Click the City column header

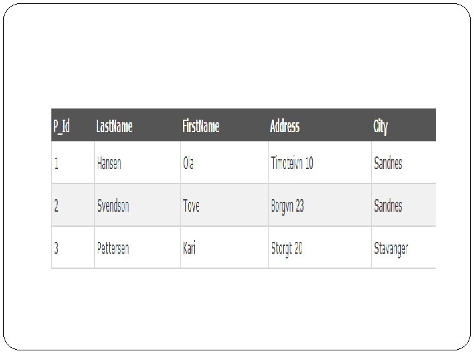[381, 126]
